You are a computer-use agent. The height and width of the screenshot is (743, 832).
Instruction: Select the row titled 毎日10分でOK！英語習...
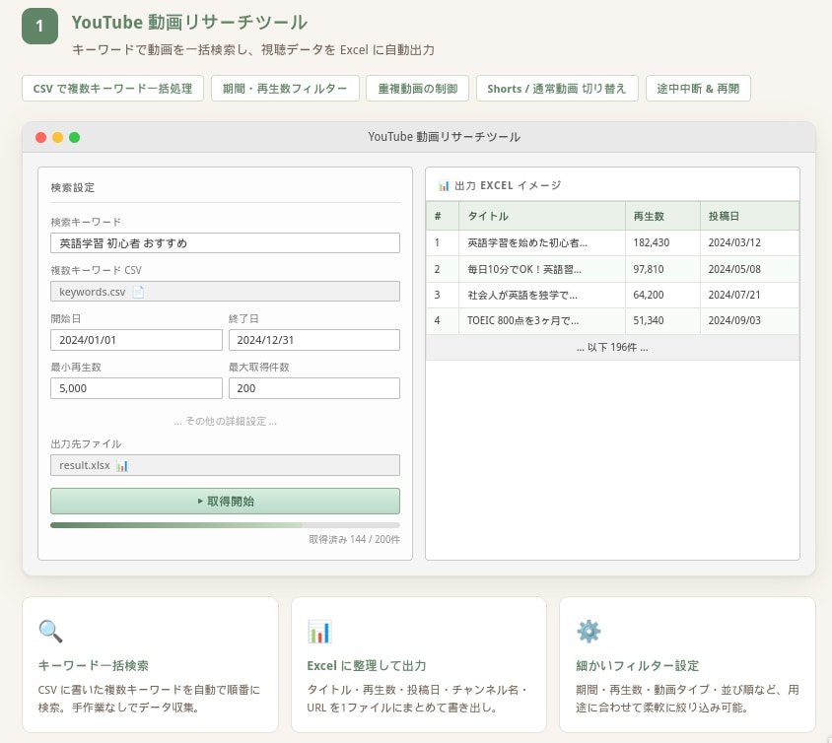click(x=612, y=269)
